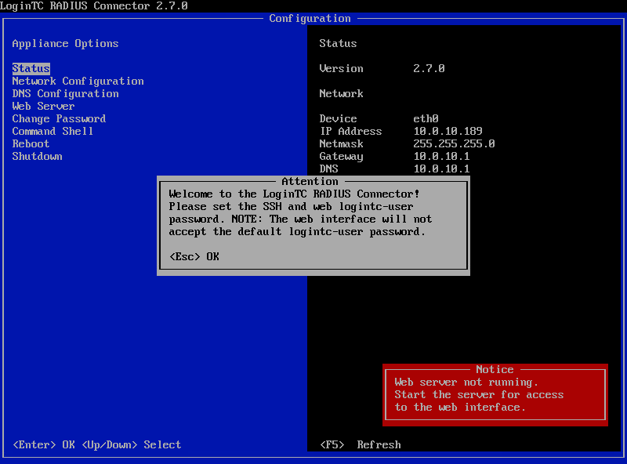
Task: Click the Network section label
Action: [x=341, y=93]
